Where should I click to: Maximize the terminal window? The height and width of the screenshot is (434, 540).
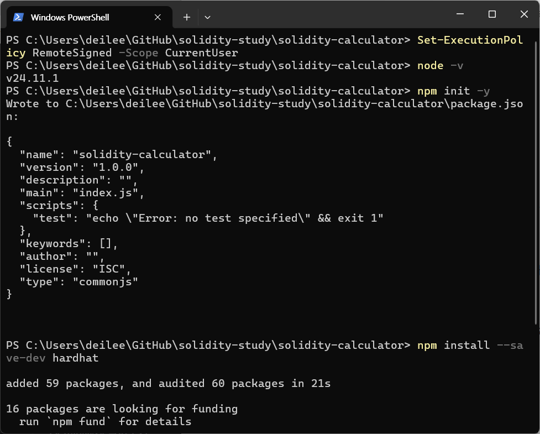pyautogui.click(x=492, y=14)
